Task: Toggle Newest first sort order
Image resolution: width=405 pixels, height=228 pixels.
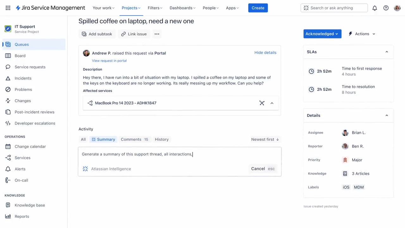Action: pyautogui.click(x=265, y=139)
